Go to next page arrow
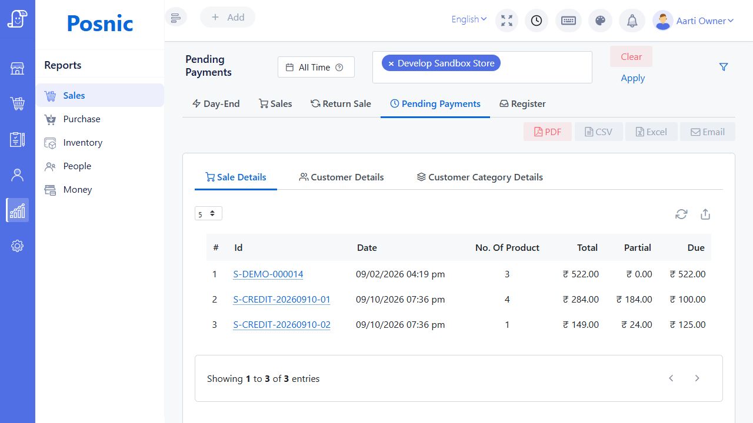This screenshot has width=753, height=423. click(697, 378)
